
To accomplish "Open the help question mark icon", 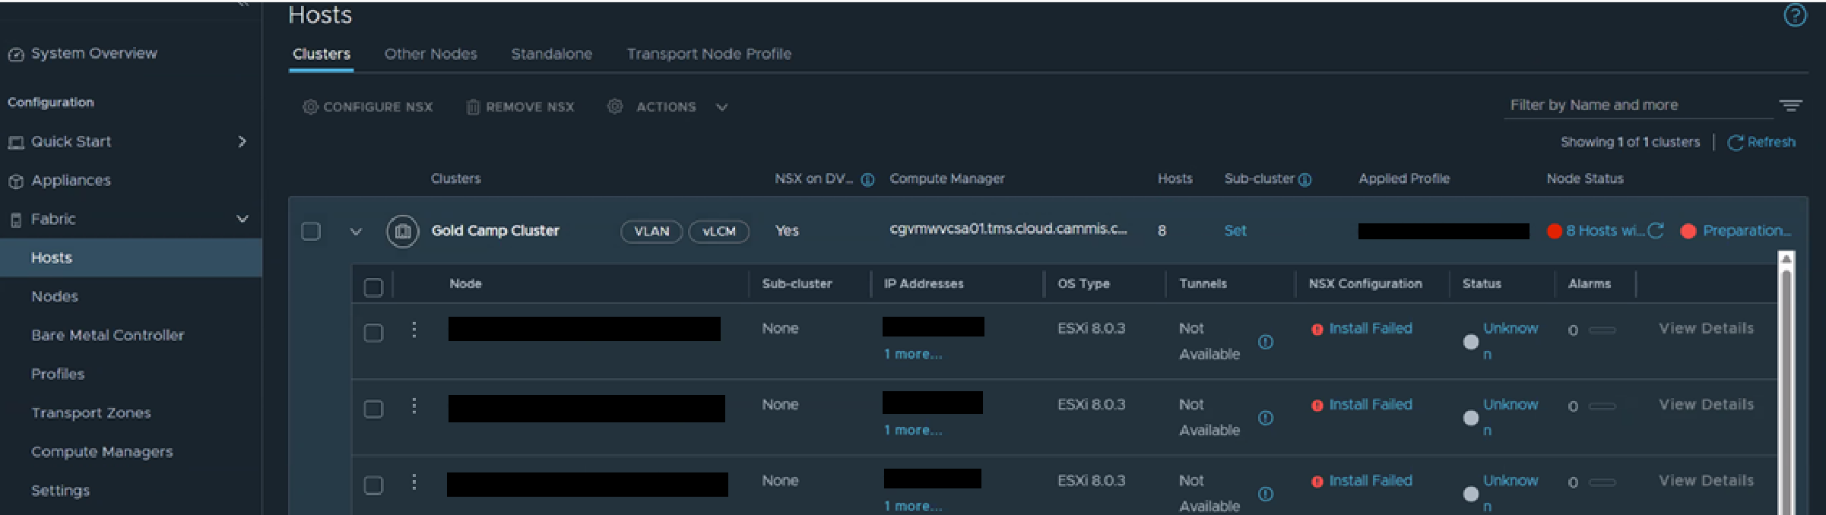I will coord(1794,15).
